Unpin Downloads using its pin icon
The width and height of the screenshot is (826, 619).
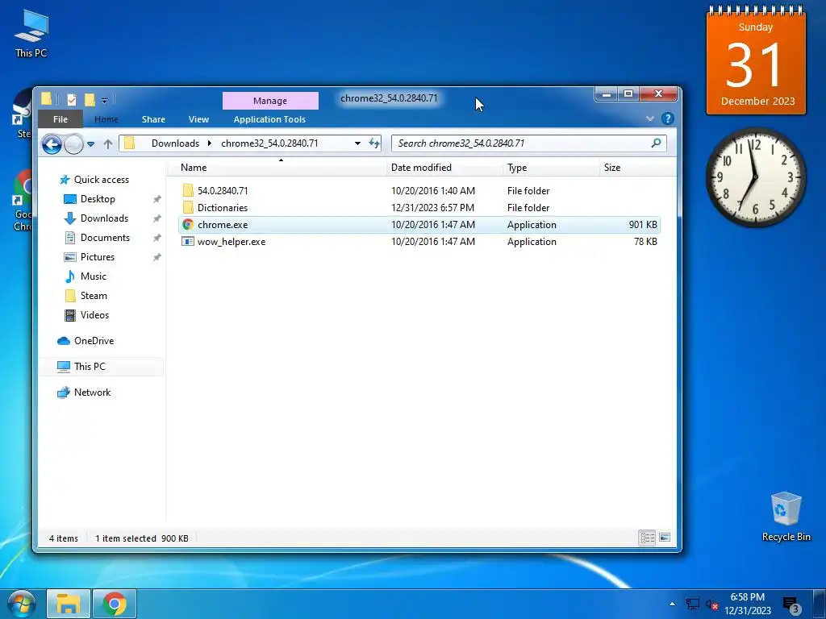(x=157, y=218)
